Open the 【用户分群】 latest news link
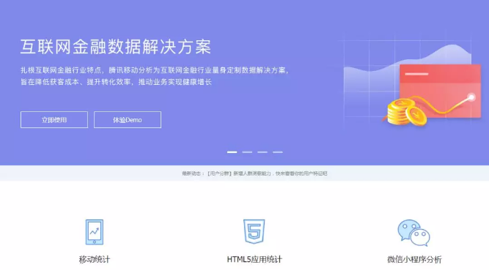This screenshot has width=489, height=270. (x=268, y=173)
